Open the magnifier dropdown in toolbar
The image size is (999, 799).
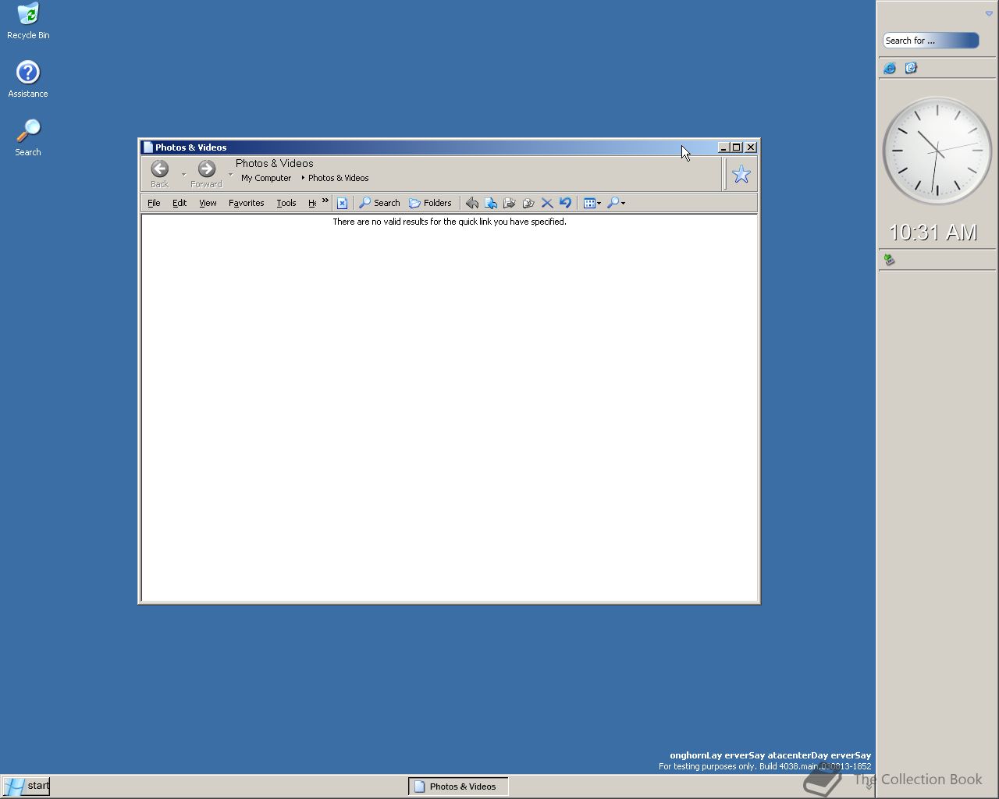(616, 203)
